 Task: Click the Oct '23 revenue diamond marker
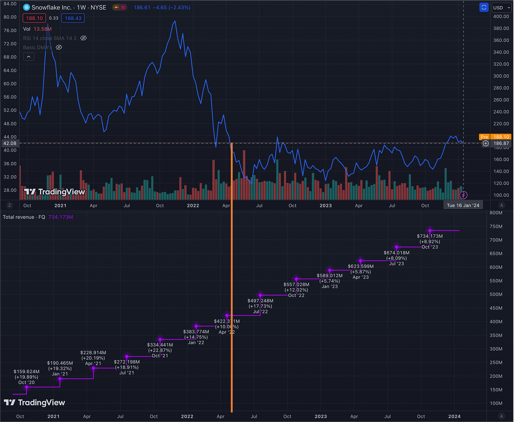[x=430, y=231]
